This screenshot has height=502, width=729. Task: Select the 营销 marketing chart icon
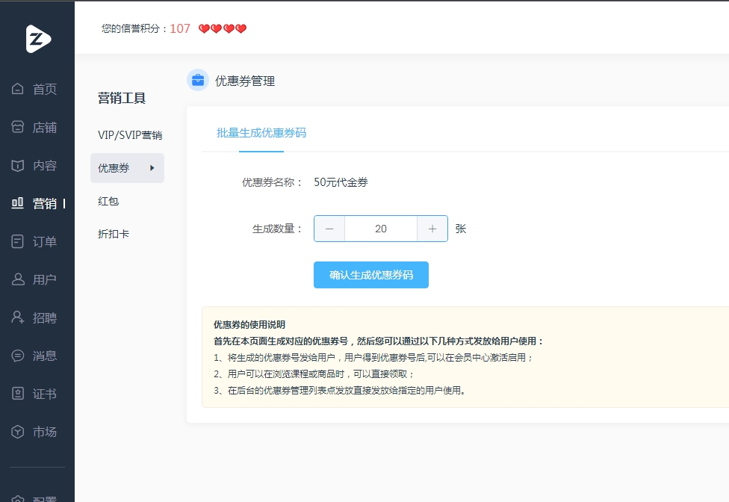tap(18, 203)
